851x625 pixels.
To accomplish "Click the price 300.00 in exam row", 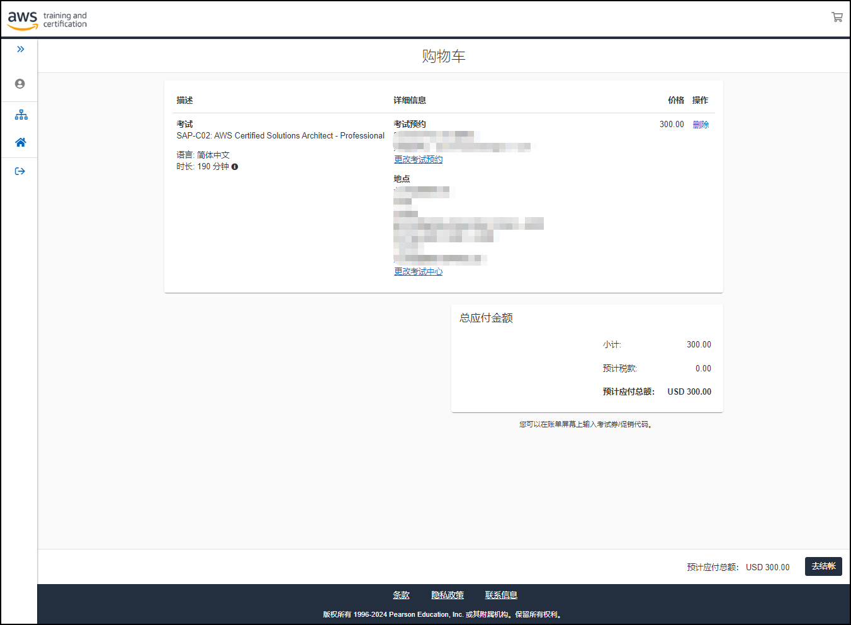I will coord(672,125).
